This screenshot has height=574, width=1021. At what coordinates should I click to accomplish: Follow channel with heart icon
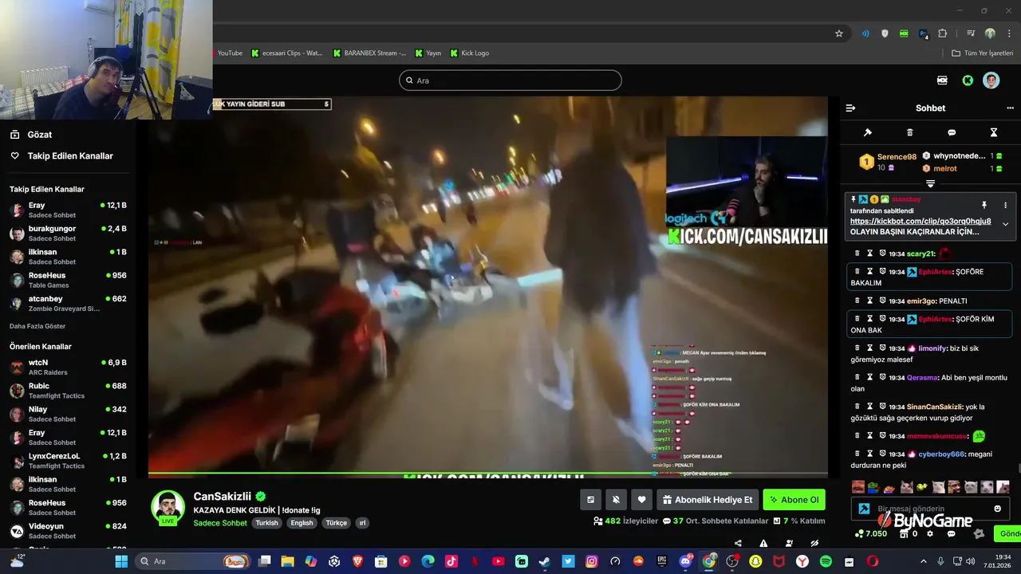(x=642, y=500)
